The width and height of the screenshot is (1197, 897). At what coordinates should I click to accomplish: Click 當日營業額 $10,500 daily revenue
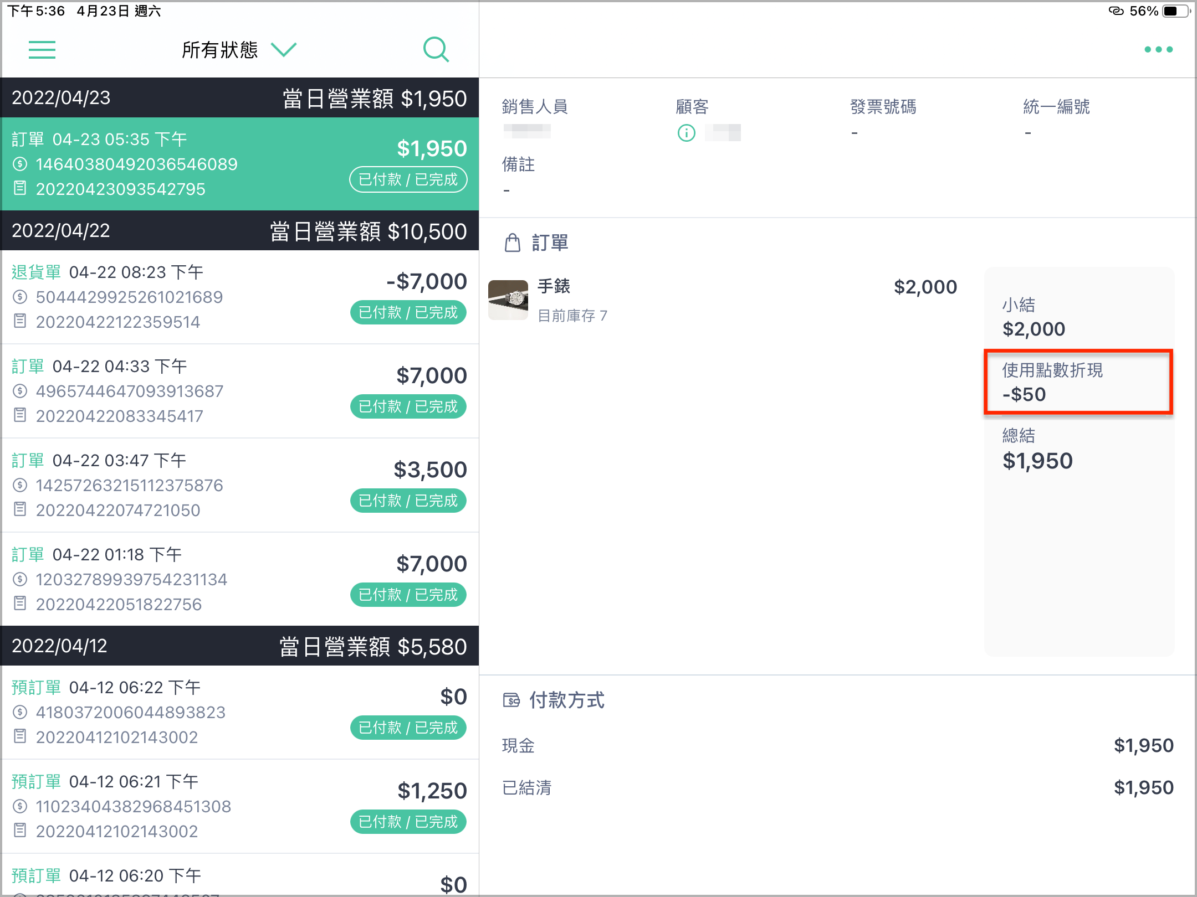click(x=368, y=231)
